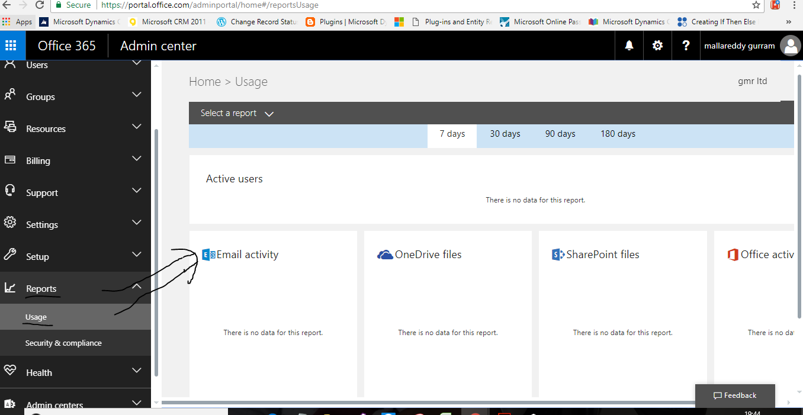Open the Email activity report title
The image size is (803, 415).
point(248,255)
